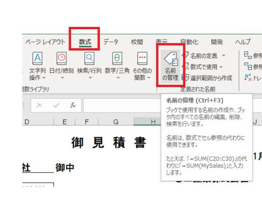Click 選択範囲から作成 button

(x=207, y=78)
